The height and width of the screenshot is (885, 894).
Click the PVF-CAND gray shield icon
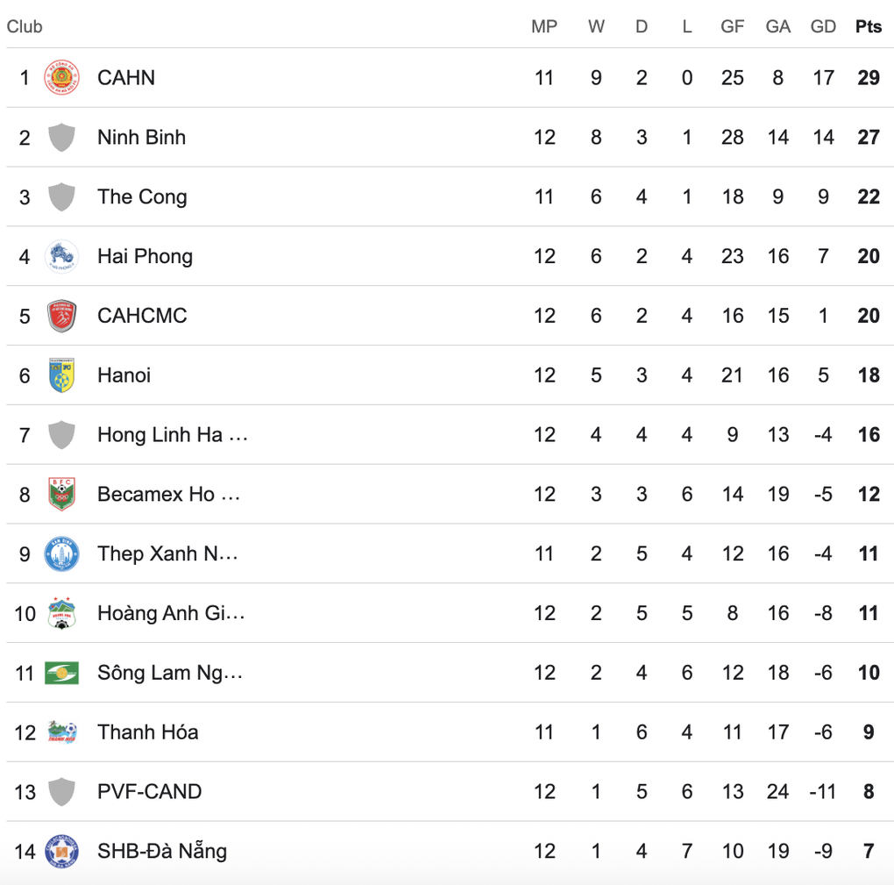[x=61, y=791]
